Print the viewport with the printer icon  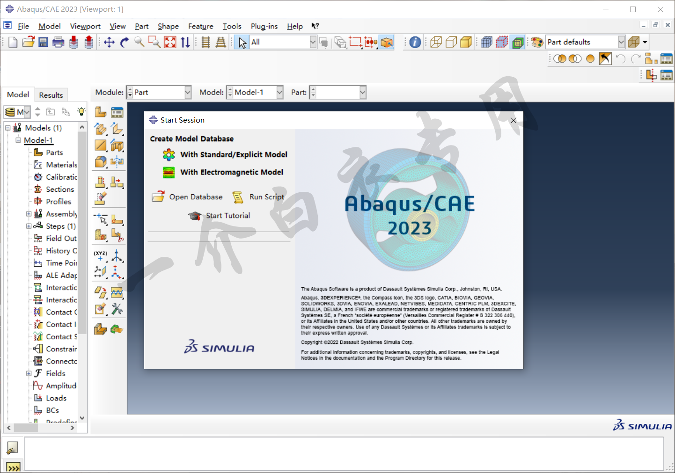click(x=59, y=42)
